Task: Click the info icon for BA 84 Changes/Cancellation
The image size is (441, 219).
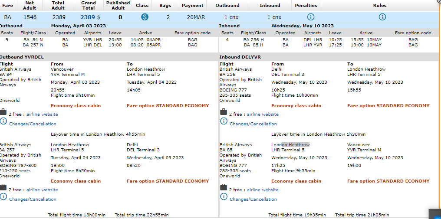Action: (x=3, y=121)
